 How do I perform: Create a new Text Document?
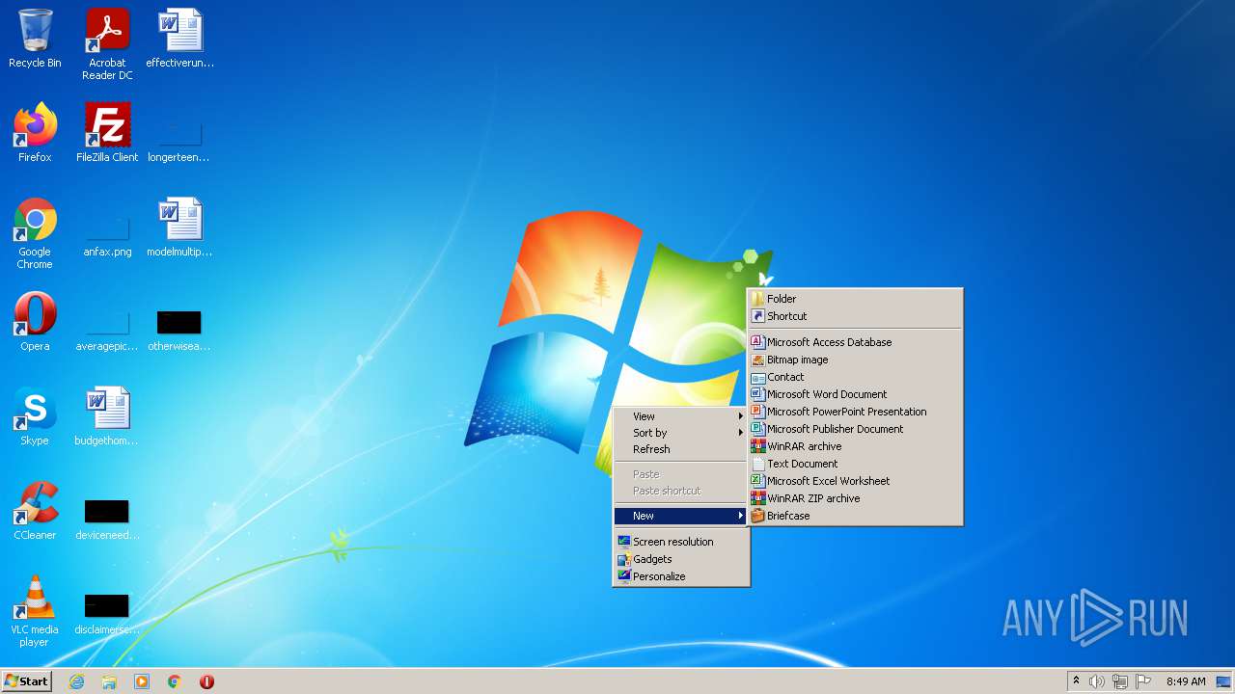coord(855,464)
